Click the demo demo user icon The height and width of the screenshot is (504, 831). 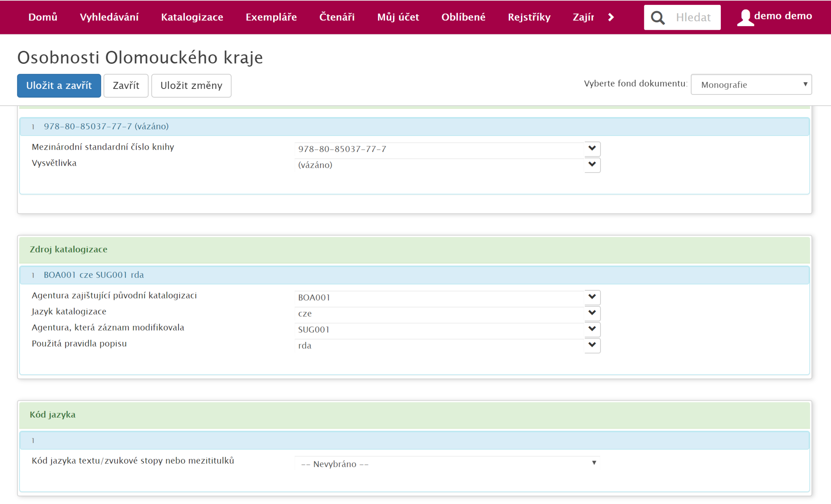(745, 18)
